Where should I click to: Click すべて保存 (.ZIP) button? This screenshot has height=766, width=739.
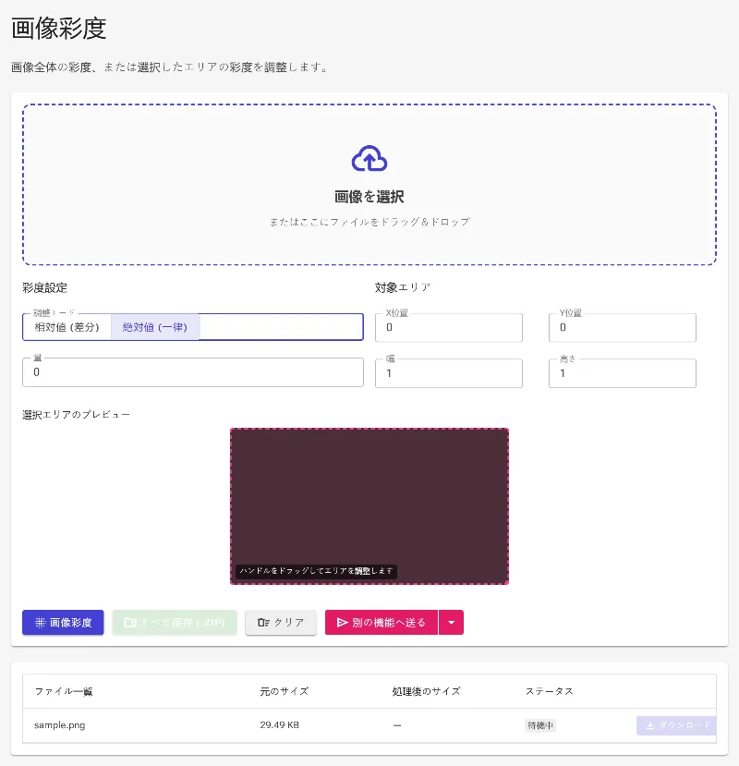tap(175, 623)
